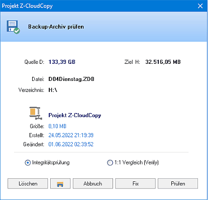Click the source size 133,39 GB
Image resolution: width=208 pixels, height=200 pixels.
click(x=62, y=62)
